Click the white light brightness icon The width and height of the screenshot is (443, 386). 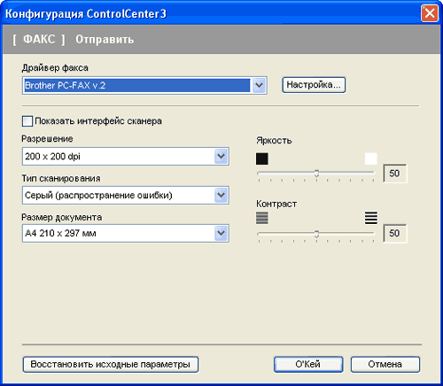(371, 158)
